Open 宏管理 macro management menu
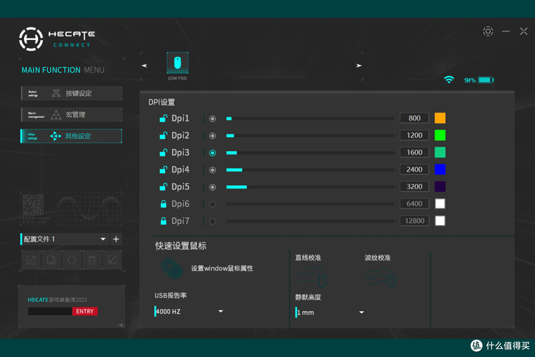 (72, 114)
